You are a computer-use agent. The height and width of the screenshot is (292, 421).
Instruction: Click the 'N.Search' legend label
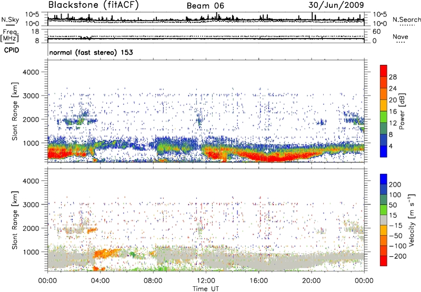406,20
